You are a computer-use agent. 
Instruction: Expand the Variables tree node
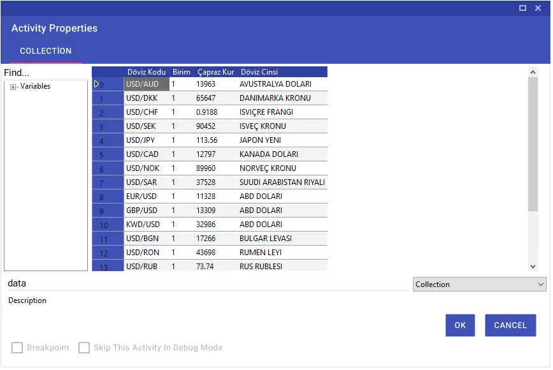coord(13,87)
